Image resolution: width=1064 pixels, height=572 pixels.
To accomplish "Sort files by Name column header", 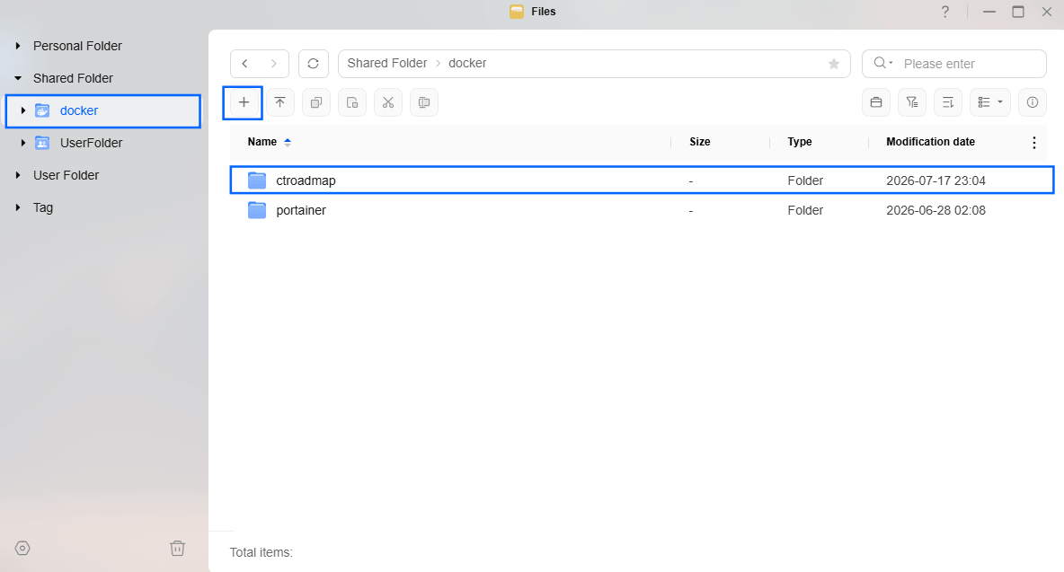I will [x=262, y=142].
